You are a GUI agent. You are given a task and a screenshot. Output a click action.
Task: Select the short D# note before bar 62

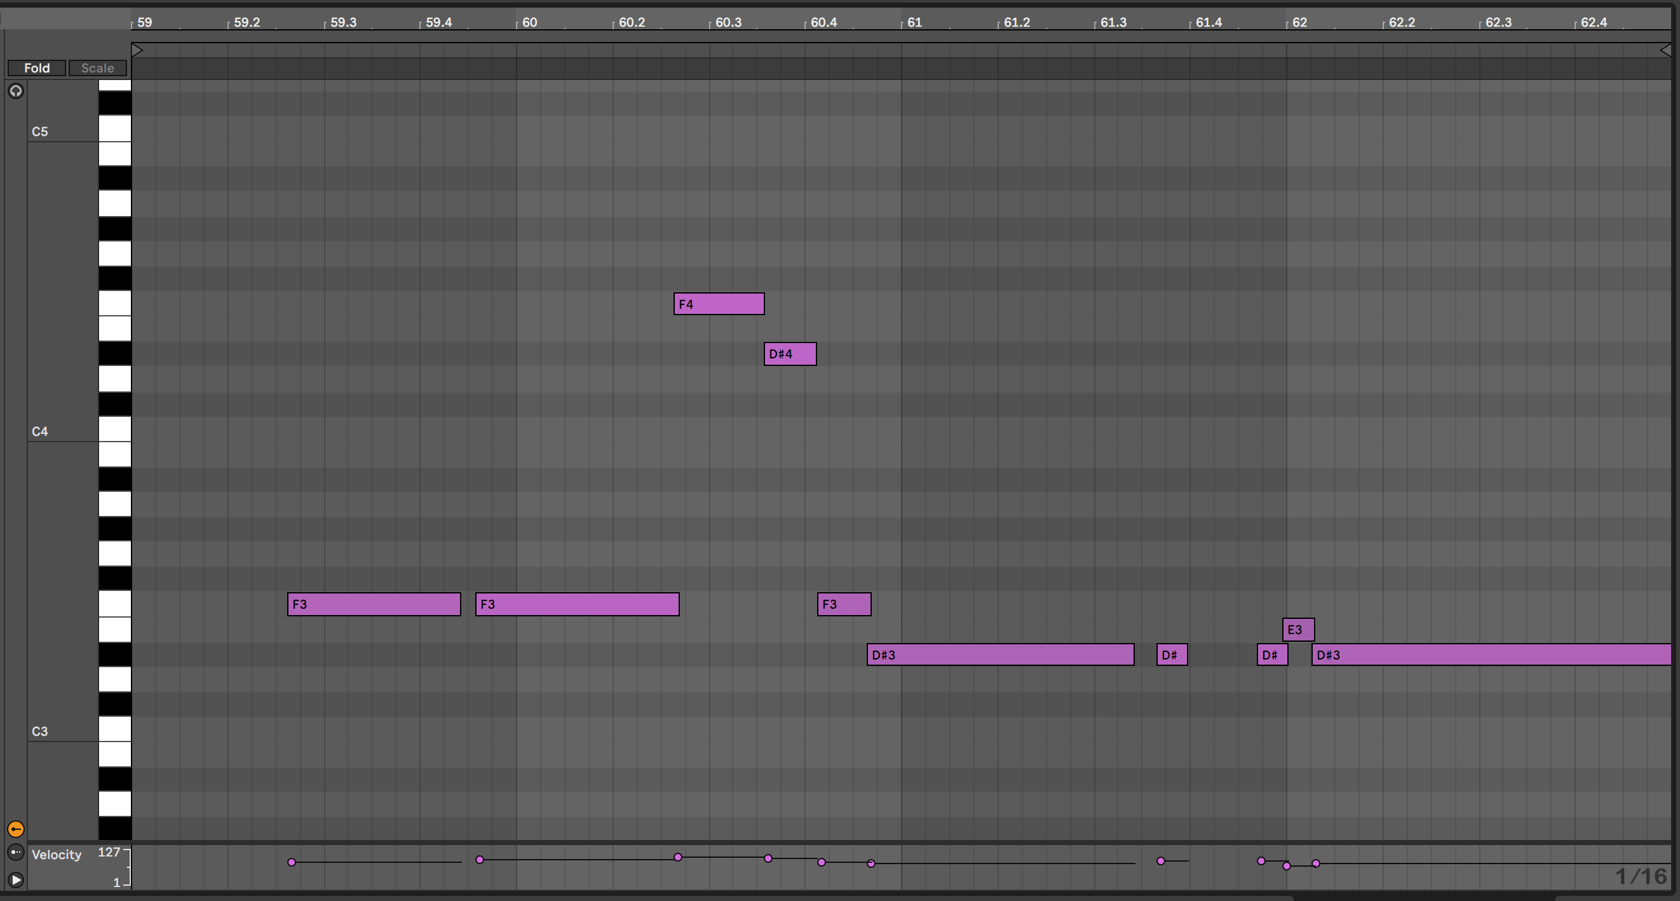[x=1273, y=654]
